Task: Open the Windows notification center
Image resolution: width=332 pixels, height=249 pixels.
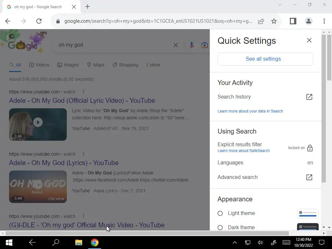Action: click(x=322, y=243)
